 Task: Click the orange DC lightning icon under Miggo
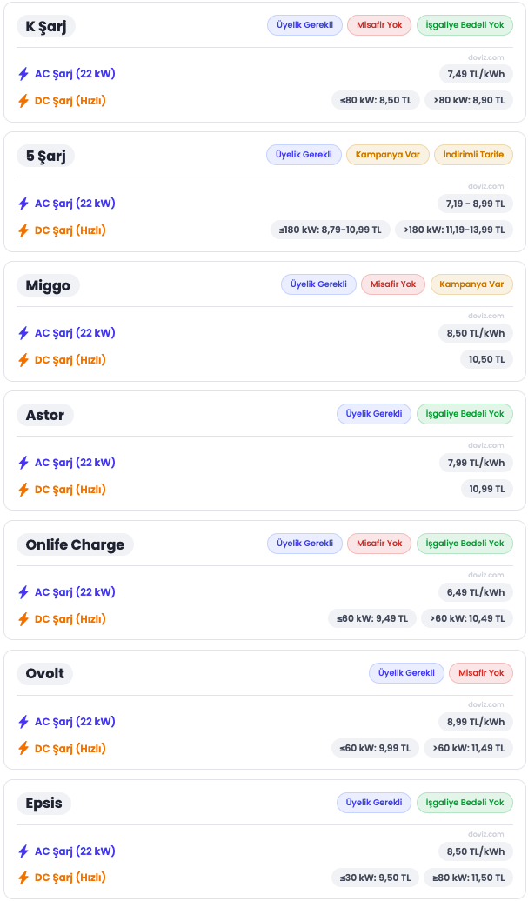(23, 360)
